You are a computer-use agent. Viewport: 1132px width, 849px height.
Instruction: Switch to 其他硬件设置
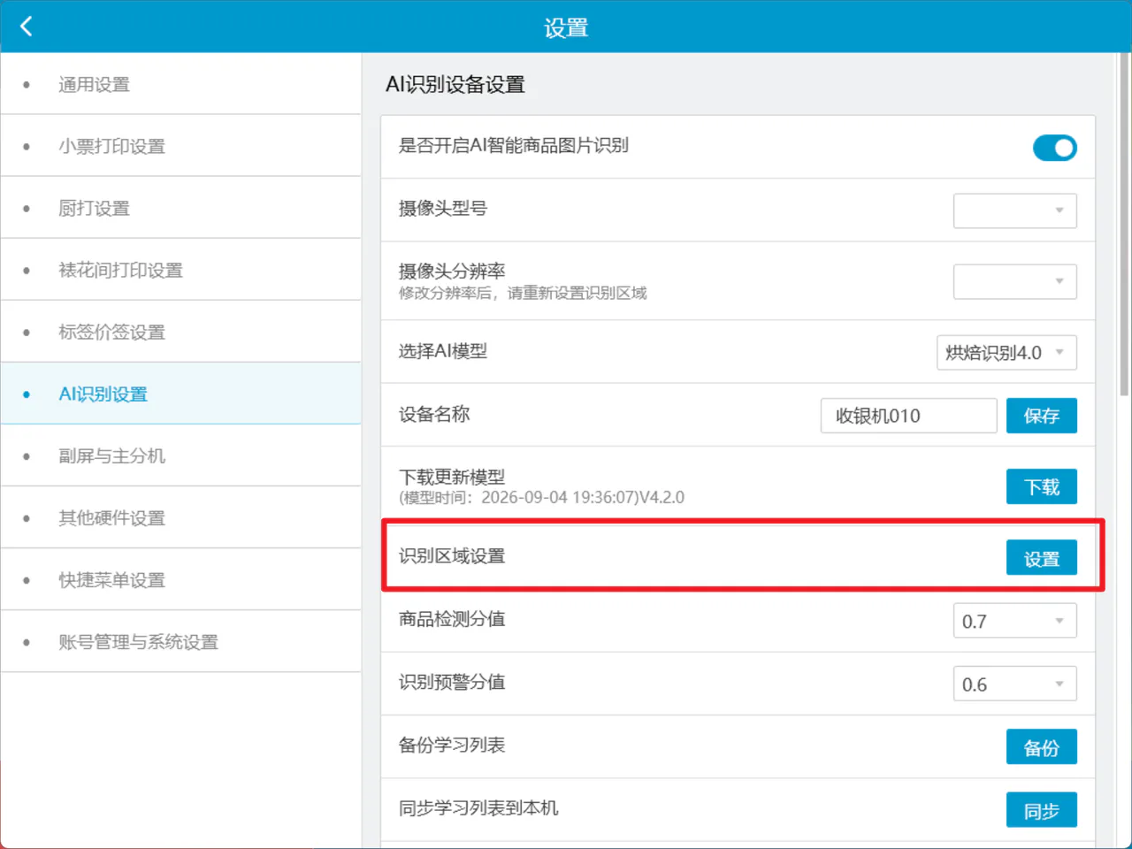pos(180,517)
